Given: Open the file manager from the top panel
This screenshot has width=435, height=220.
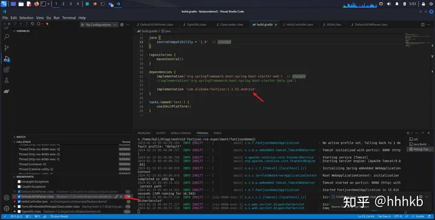Looking at the screenshot, I should pos(21,4).
